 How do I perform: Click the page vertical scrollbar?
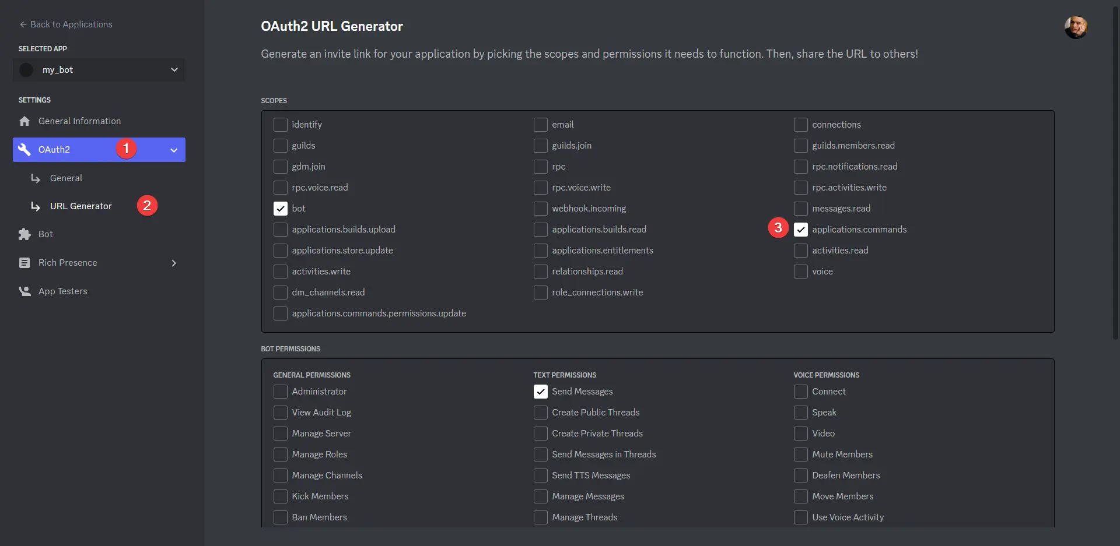point(1115,175)
